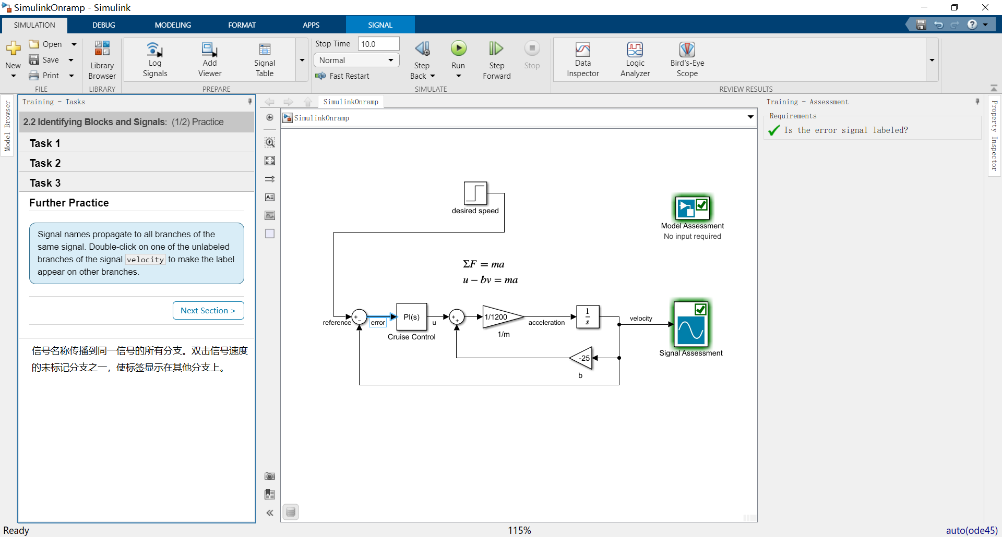Click the Print icon
This screenshot has height=537, width=1002.
34,75
